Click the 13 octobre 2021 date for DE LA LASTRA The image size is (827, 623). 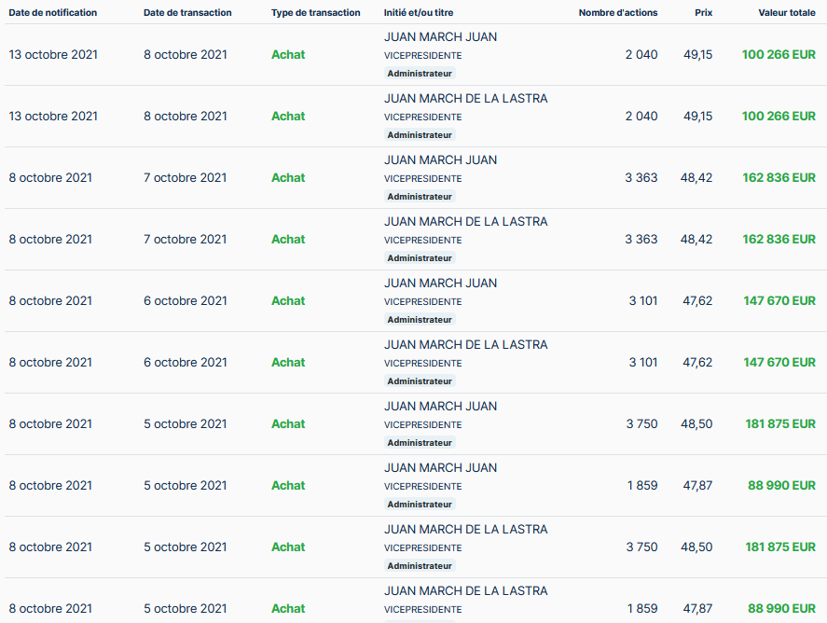click(x=53, y=117)
